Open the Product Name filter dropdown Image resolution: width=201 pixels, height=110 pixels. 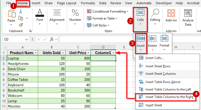click(35, 53)
